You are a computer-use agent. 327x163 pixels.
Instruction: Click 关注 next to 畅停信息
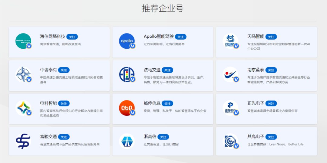pyautogui.click(x=167, y=103)
